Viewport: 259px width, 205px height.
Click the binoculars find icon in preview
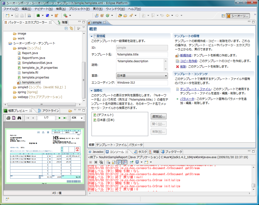coord(19,118)
